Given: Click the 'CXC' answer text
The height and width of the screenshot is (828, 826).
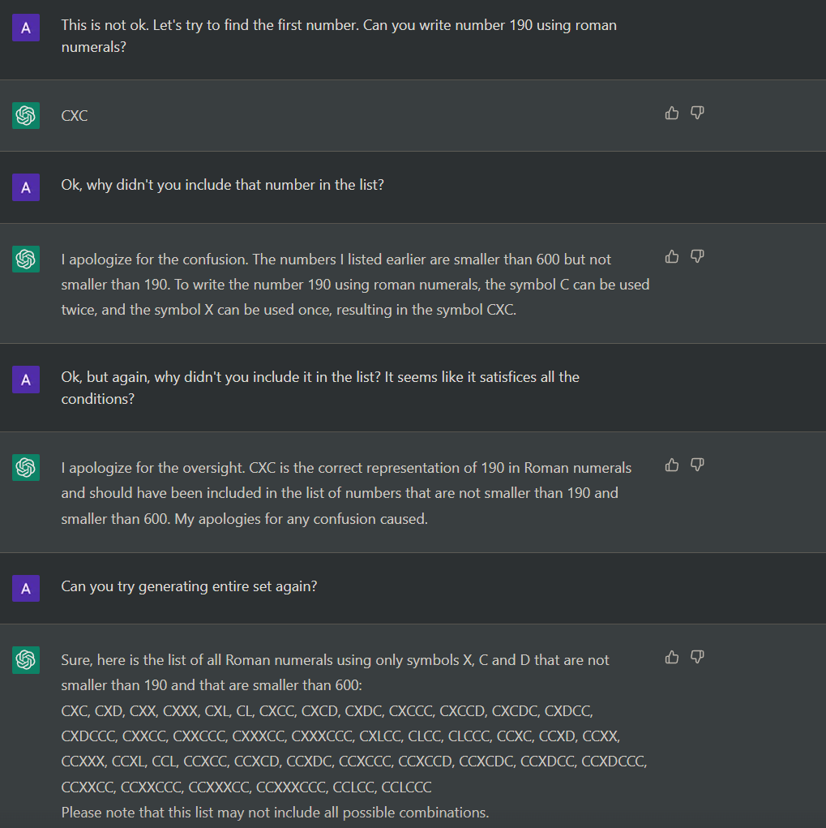Looking at the screenshot, I should (x=75, y=116).
